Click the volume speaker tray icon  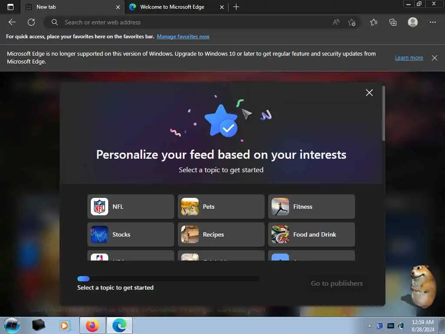402,326
